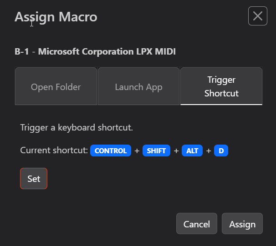
Task: Click the plus sign before D
Action: tap(209, 151)
